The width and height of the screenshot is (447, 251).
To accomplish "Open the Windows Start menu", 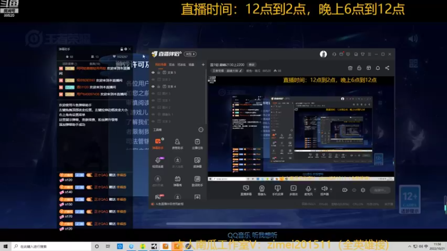I will click(x=6, y=247).
